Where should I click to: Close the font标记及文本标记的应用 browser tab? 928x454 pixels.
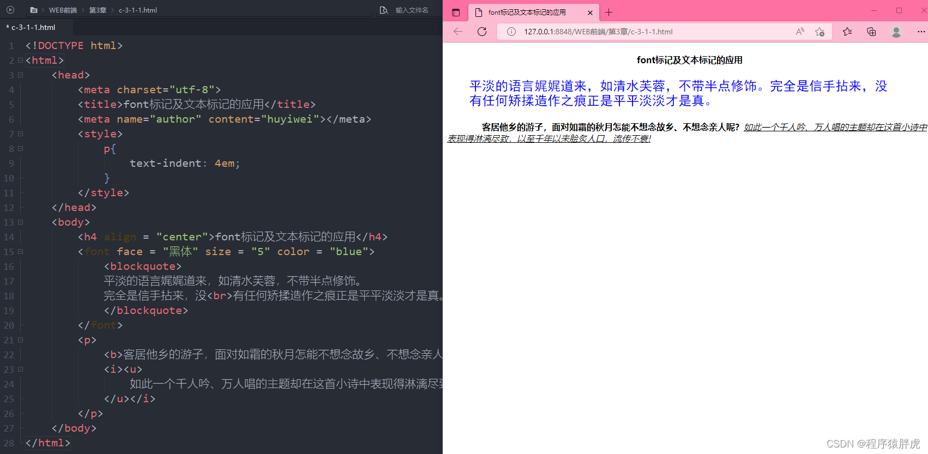[590, 13]
